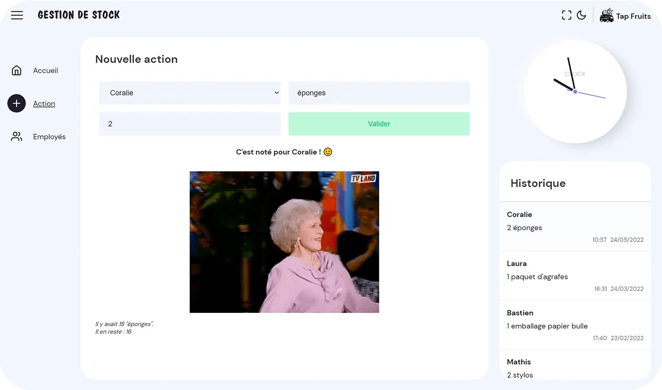Select Coralie's 2 éponges history entry
662x390 pixels.
pyautogui.click(x=575, y=227)
